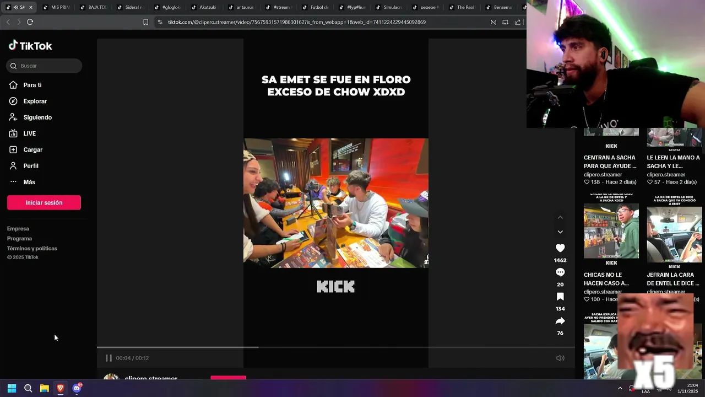The width and height of the screenshot is (705, 397).
Task: Open Discord from the taskbar
Action: tap(77, 388)
